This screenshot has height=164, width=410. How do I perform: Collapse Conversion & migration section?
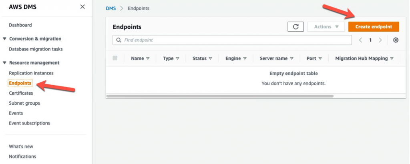click(x=4, y=39)
